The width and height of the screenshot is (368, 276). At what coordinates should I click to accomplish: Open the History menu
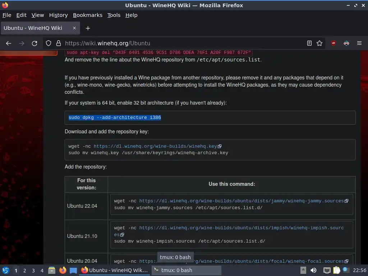coord(59,15)
